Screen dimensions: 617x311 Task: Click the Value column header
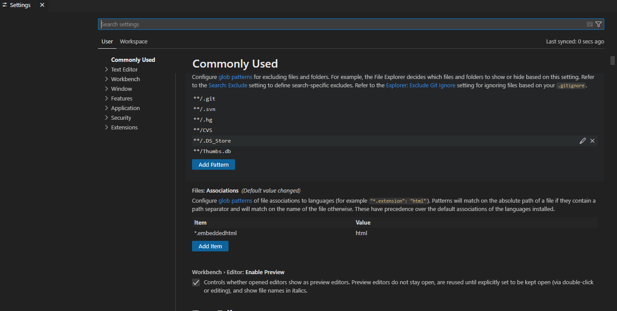click(x=363, y=222)
